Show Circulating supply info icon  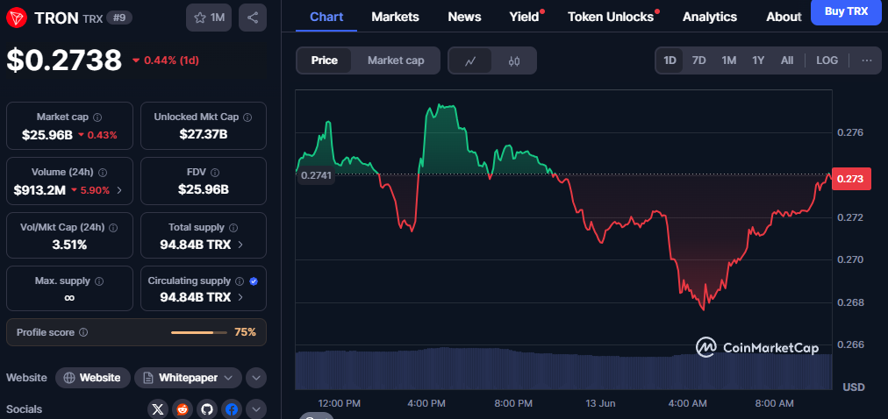click(240, 281)
